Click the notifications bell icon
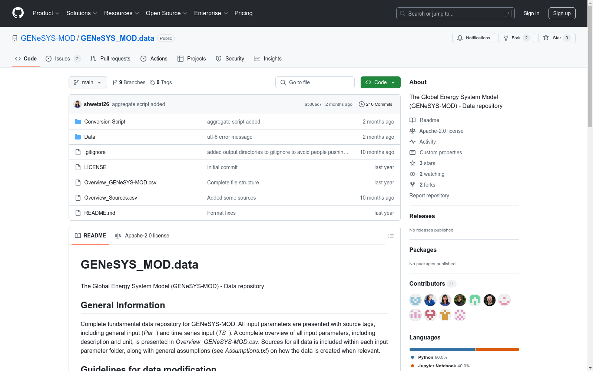 click(460, 38)
